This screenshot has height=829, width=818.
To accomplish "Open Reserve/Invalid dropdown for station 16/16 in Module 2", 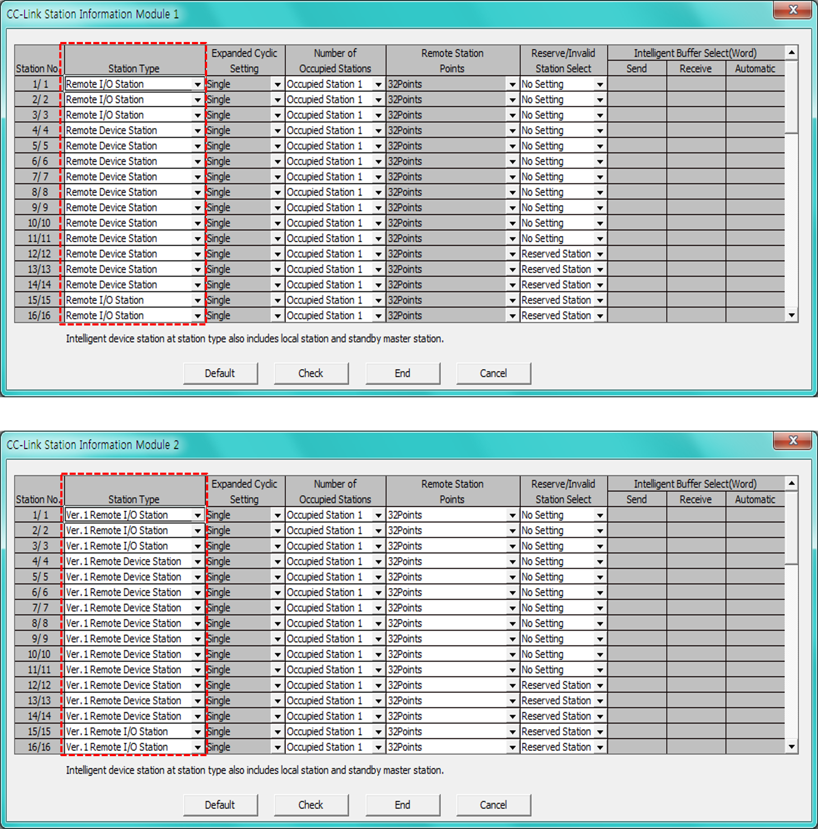I will click(x=600, y=747).
